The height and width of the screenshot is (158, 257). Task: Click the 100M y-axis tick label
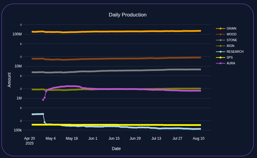(x=17, y=34)
